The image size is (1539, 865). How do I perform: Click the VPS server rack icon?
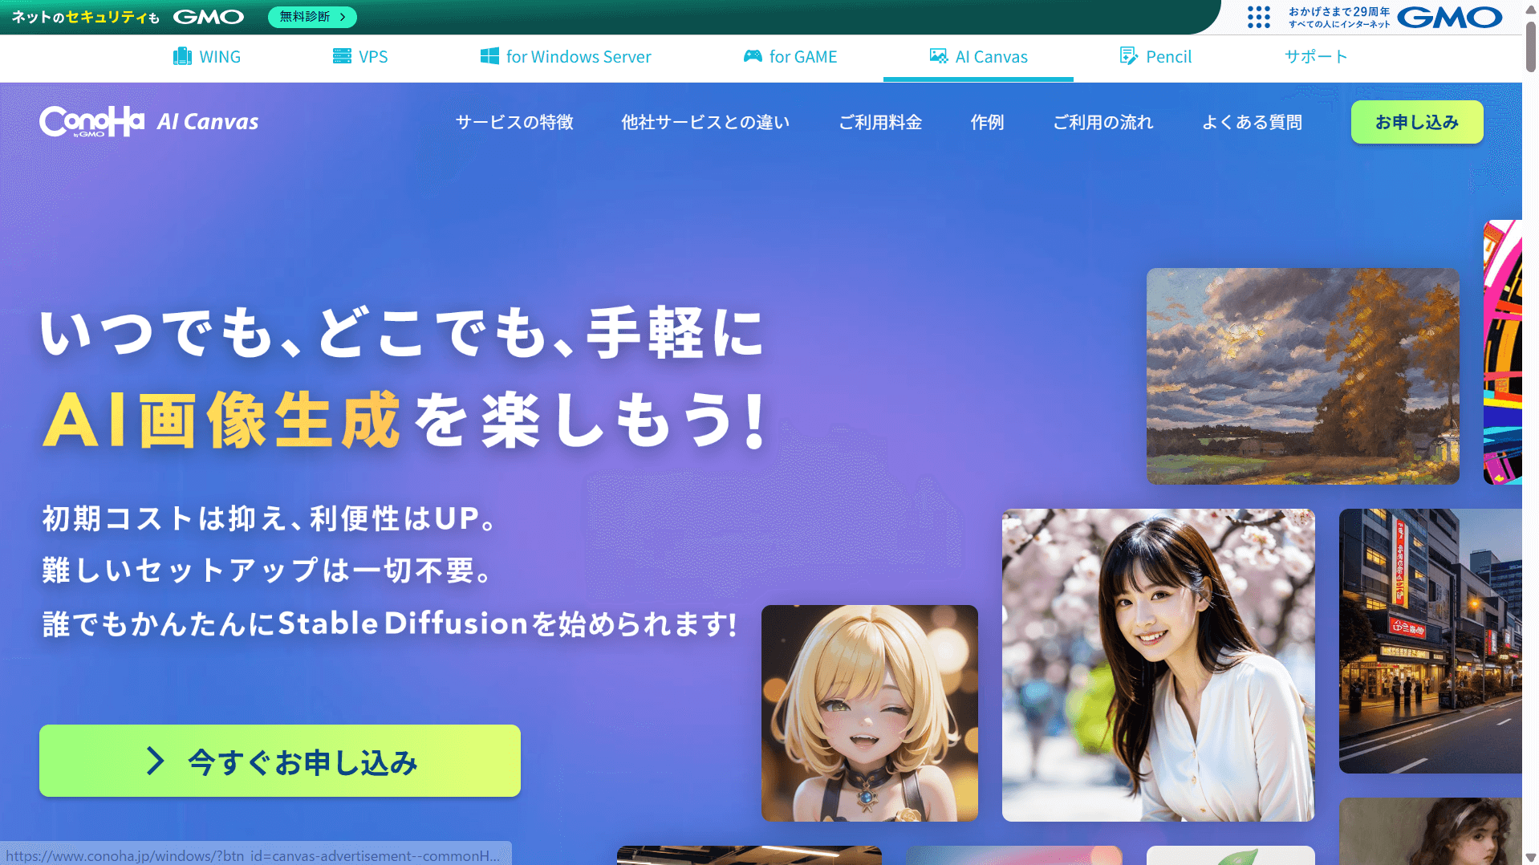tap(342, 56)
